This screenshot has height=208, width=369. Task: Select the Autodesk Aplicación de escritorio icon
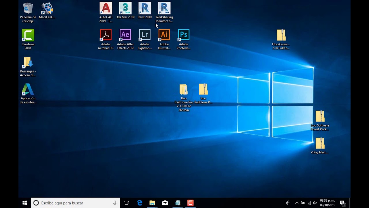point(28,94)
